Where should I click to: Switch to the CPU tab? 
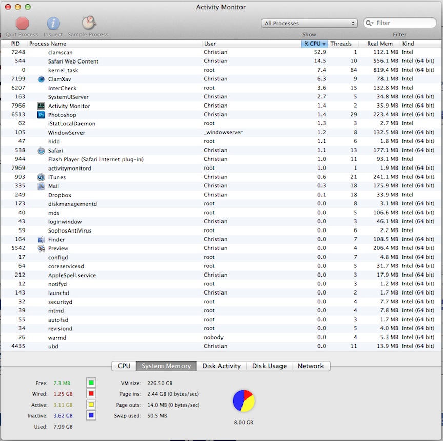point(124,366)
